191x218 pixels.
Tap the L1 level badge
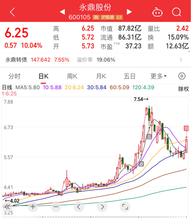pos(119,17)
